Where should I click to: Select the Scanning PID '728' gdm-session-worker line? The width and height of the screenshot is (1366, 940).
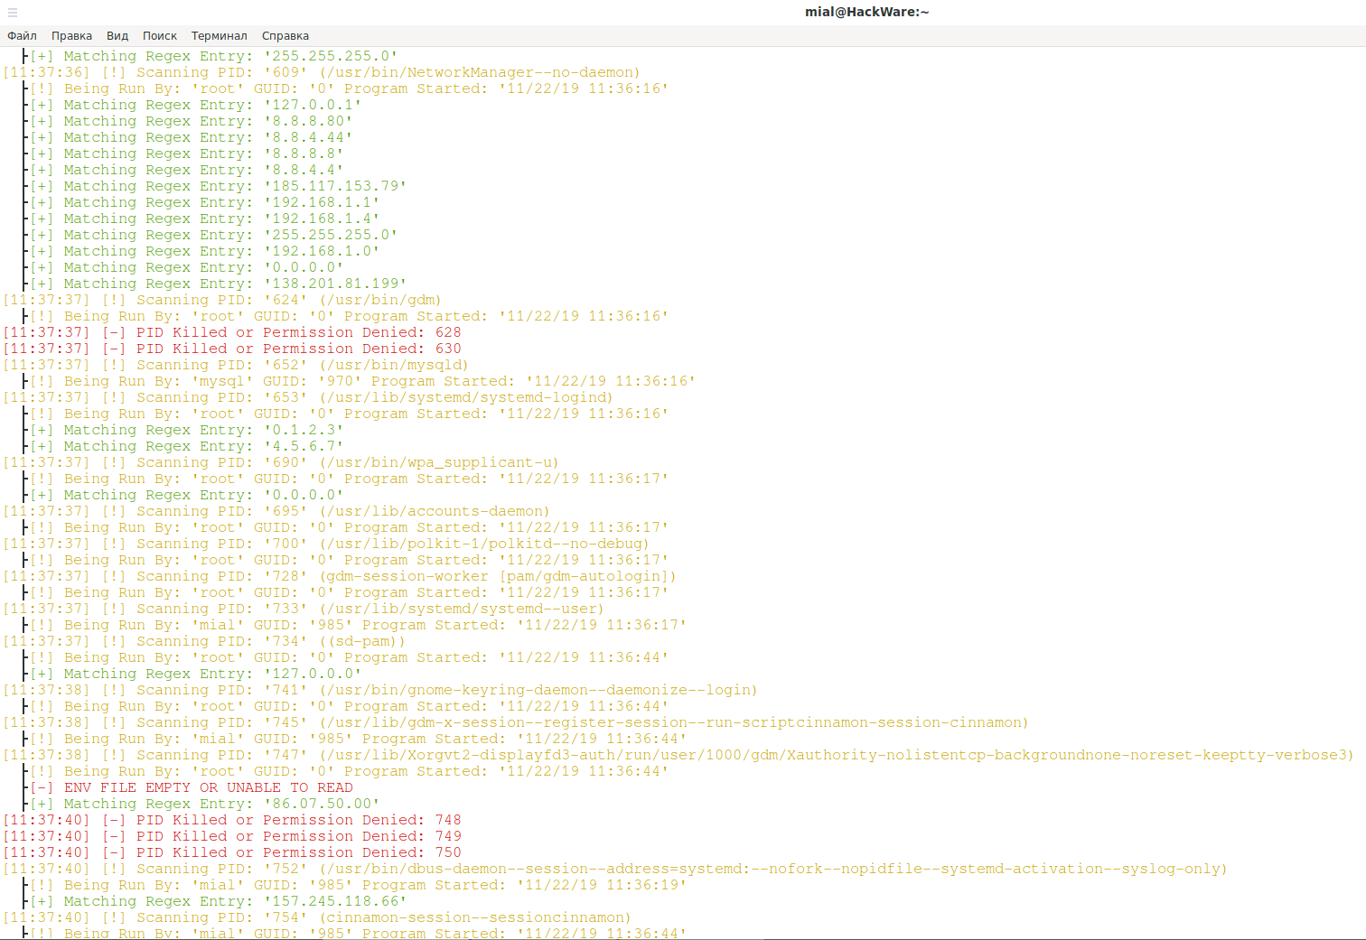341,576
